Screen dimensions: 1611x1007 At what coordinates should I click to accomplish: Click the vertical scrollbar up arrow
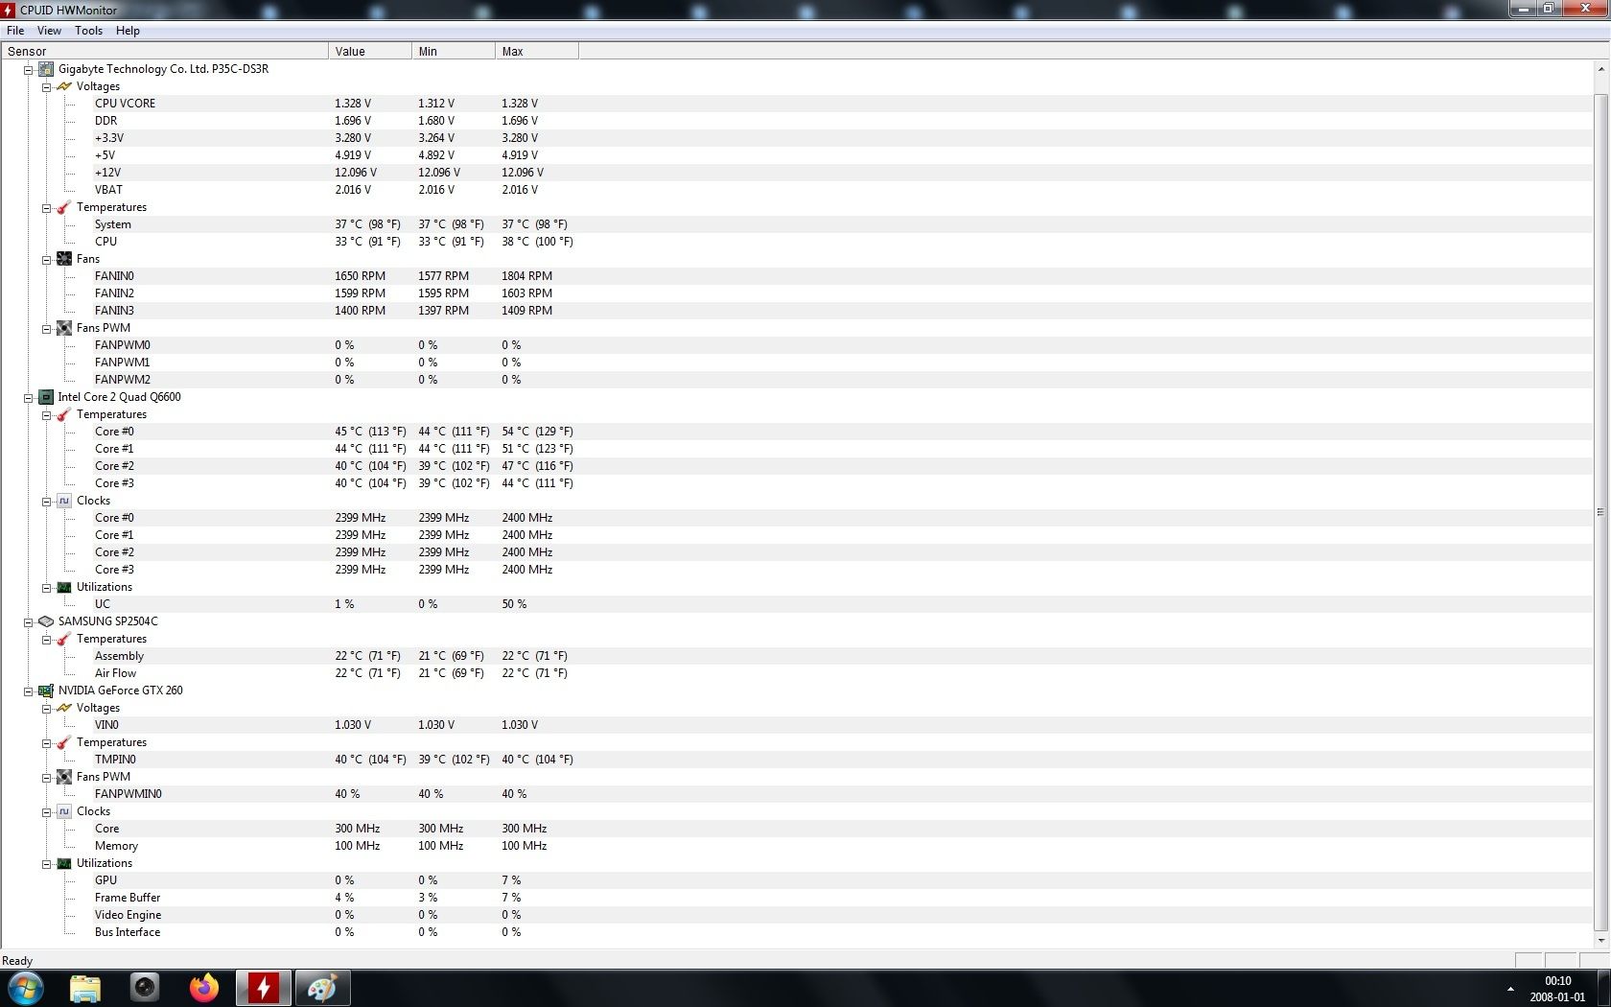point(1601,69)
